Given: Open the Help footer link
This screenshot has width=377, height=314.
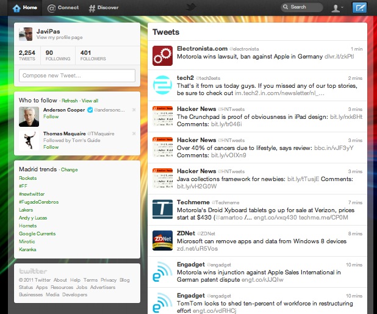Looking at the screenshot, I should coord(75,280).
